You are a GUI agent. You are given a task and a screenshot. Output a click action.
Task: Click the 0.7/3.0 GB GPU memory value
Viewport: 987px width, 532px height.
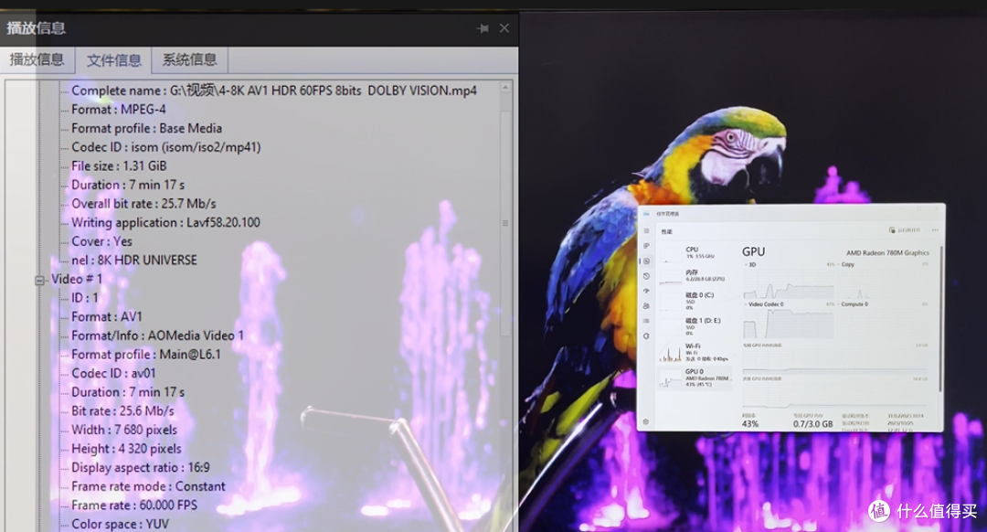point(812,424)
